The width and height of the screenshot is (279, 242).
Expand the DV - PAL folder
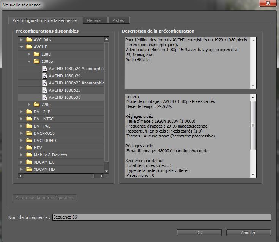22,126
